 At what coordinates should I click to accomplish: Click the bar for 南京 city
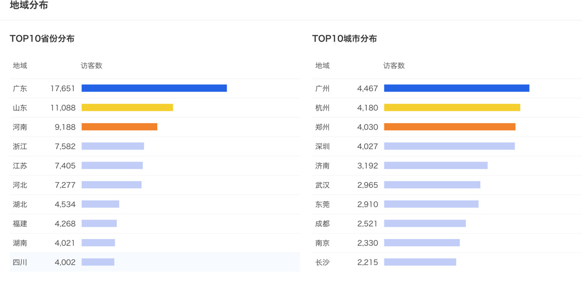point(422,243)
